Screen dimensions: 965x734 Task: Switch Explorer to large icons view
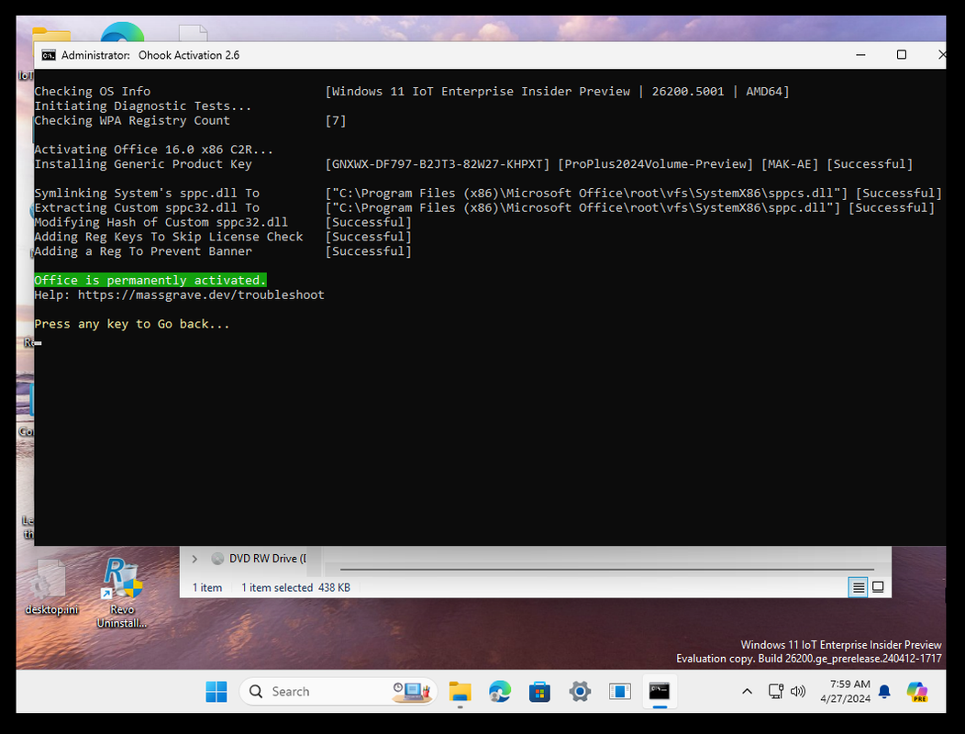click(x=878, y=587)
